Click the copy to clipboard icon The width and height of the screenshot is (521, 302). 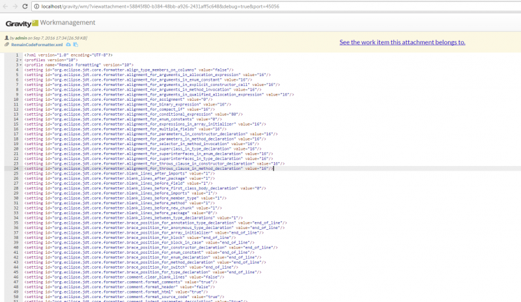(x=74, y=45)
